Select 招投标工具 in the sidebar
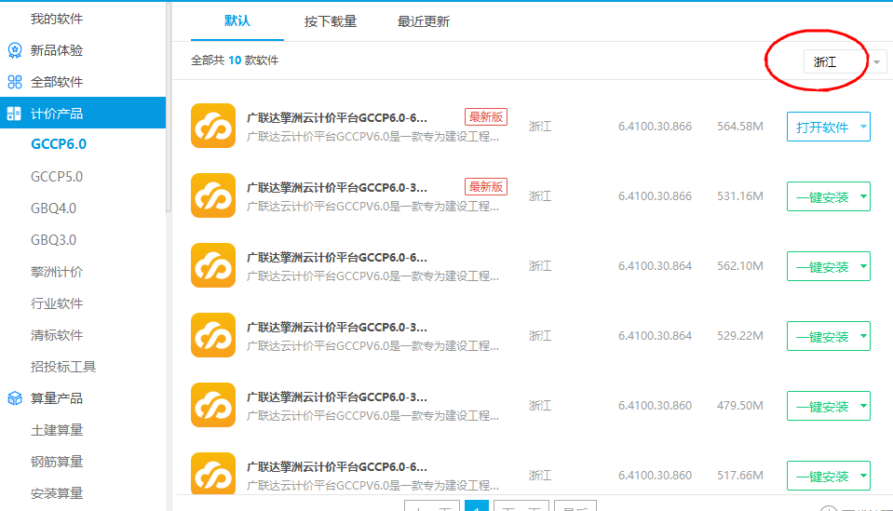Screen dimensions: 893x511 click(x=62, y=367)
